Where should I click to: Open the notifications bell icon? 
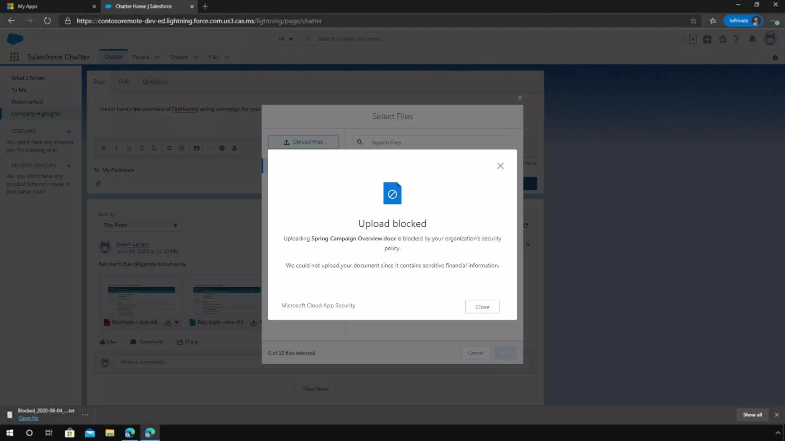[x=752, y=39]
